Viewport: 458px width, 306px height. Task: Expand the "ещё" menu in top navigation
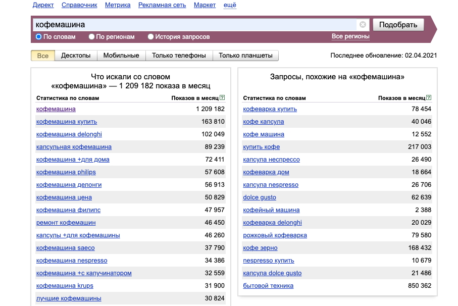[x=229, y=5]
